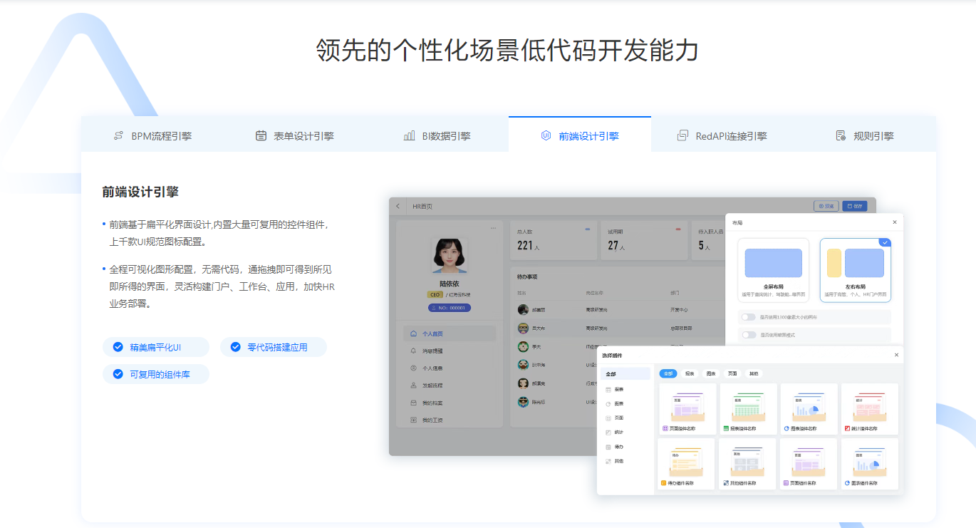Click the 图表 filter pill
Viewport: 976px width, 528px height.
tap(711, 373)
